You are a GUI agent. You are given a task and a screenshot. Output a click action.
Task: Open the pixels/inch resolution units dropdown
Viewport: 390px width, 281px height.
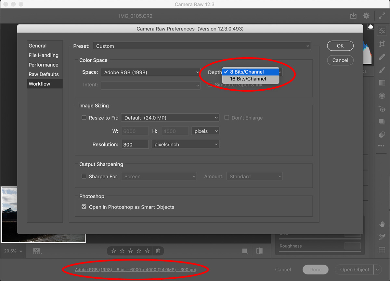[x=185, y=144]
